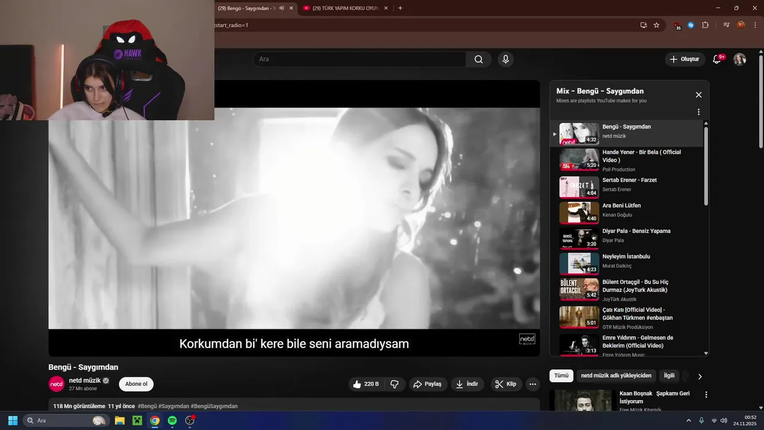Open Spotify from taskbar
This screenshot has height=430, width=764.
point(172,420)
